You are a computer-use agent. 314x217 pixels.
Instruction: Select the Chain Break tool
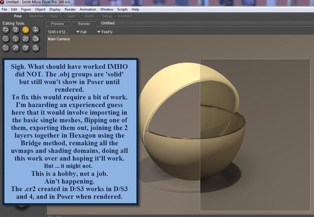26,39
